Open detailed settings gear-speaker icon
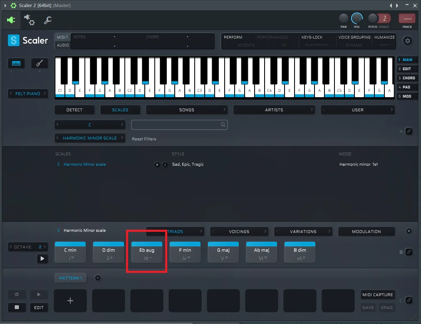 29,20
